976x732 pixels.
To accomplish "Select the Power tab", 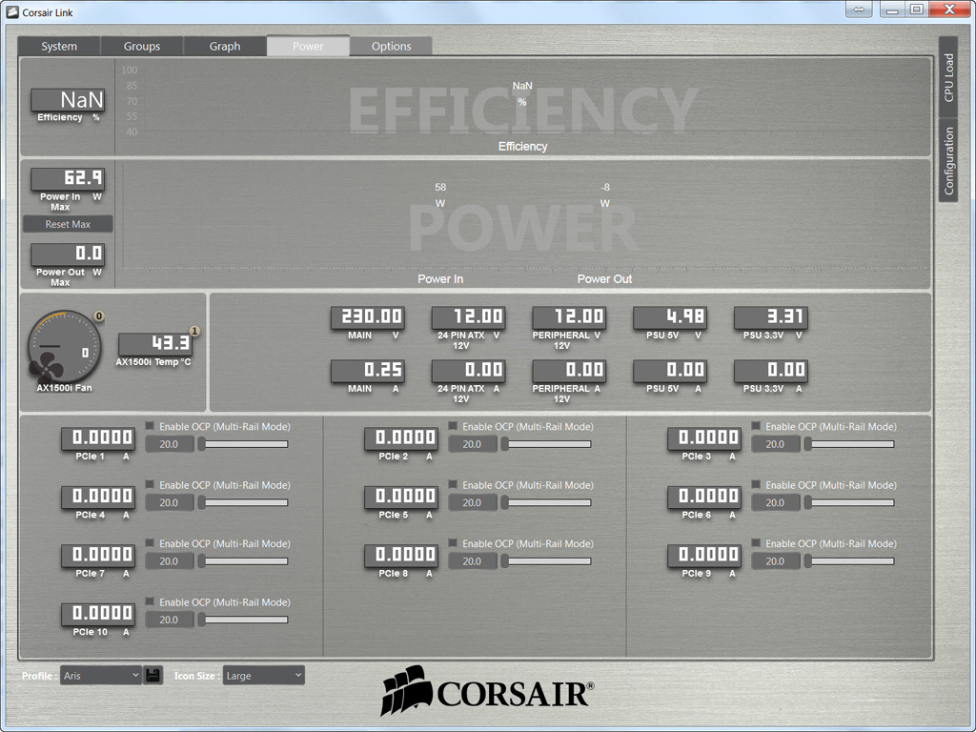I will [308, 46].
